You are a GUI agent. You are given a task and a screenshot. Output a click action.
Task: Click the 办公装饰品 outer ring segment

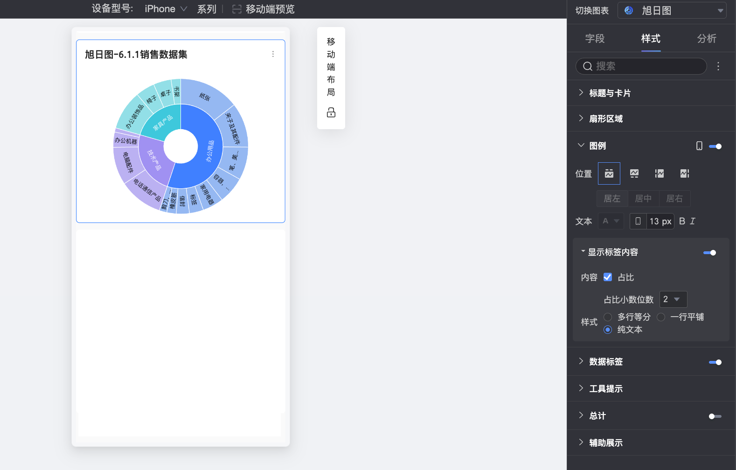coord(134,117)
